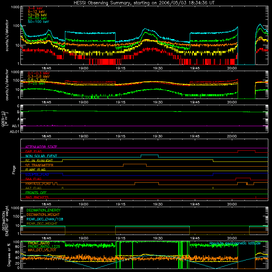The image size is (272, 272).
Task: Select the 7-20 MeV legend label
Action: click(x=36, y=83)
